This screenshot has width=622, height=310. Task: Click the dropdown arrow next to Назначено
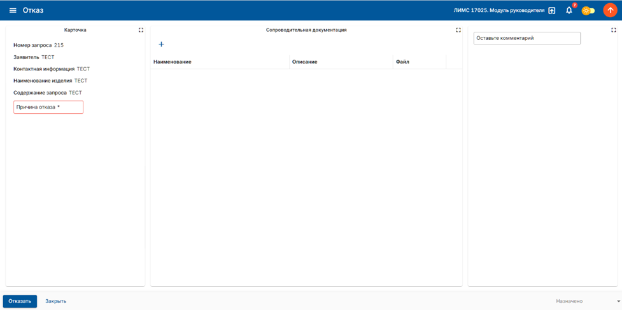(x=618, y=301)
